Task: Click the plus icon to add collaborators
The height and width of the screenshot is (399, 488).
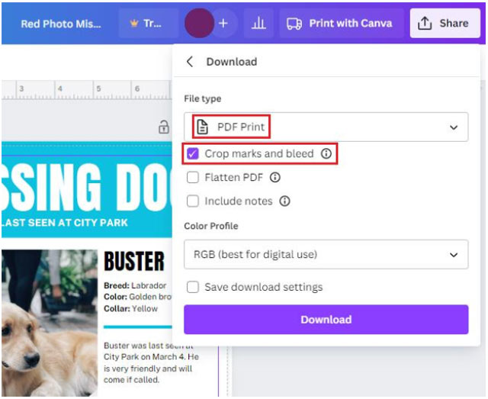Action: click(x=223, y=24)
